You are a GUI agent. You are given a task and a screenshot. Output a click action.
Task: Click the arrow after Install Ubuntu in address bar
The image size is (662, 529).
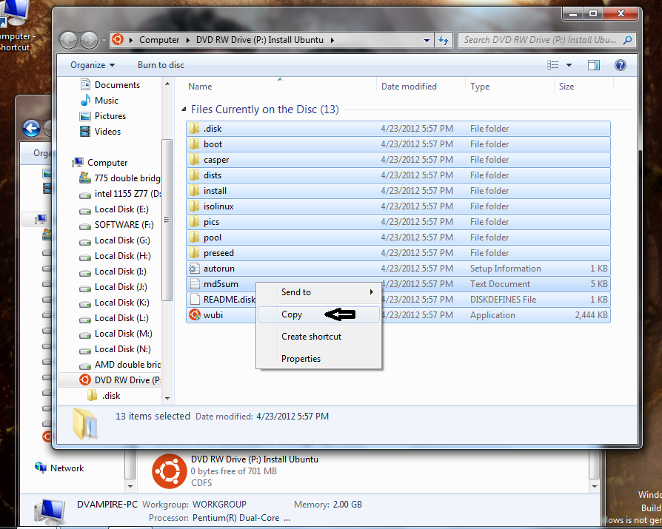(332, 40)
